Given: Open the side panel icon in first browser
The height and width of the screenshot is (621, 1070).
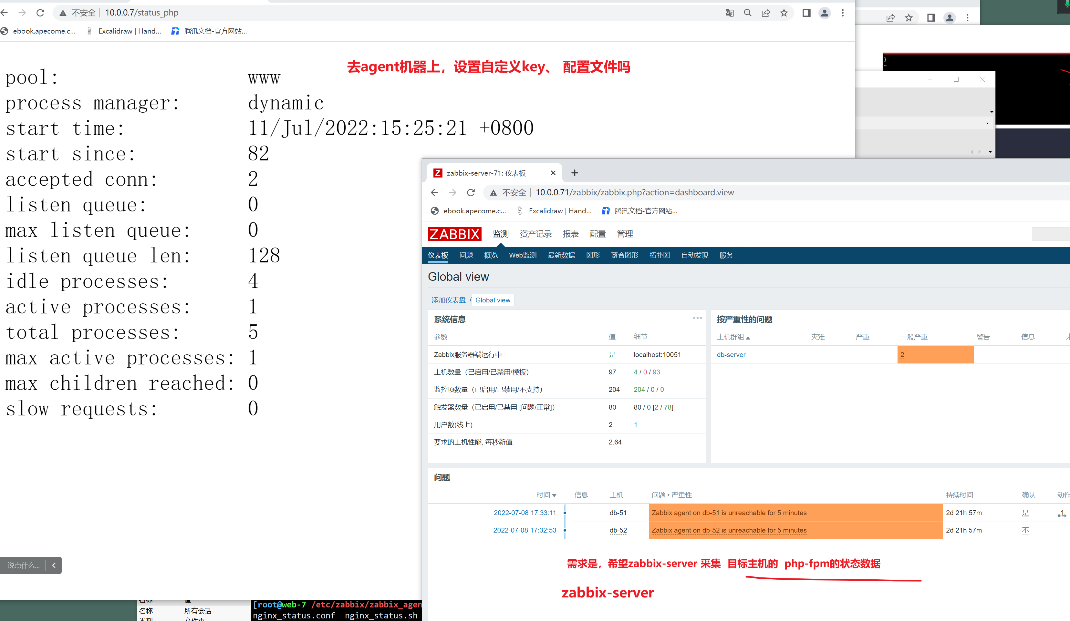Looking at the screenshot, I should (x=806, y=13).
